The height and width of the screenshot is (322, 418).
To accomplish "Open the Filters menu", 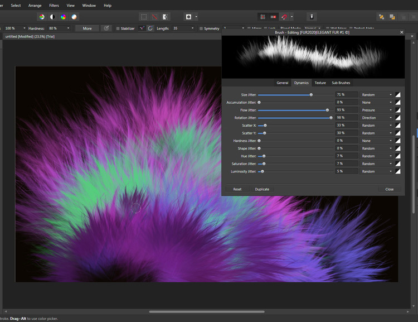I will 54,6.
